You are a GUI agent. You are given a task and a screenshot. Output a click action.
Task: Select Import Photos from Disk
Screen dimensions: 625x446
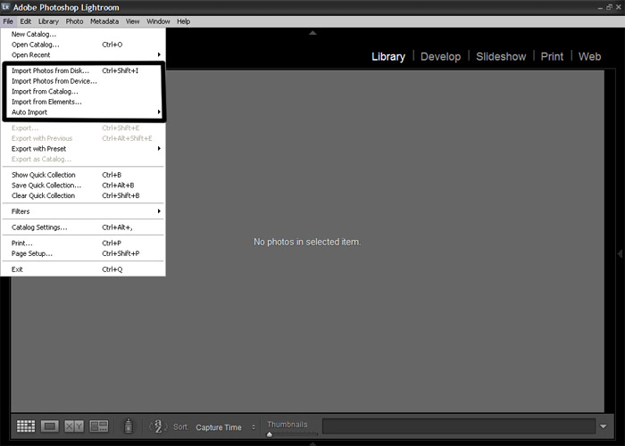pos(83,70)
